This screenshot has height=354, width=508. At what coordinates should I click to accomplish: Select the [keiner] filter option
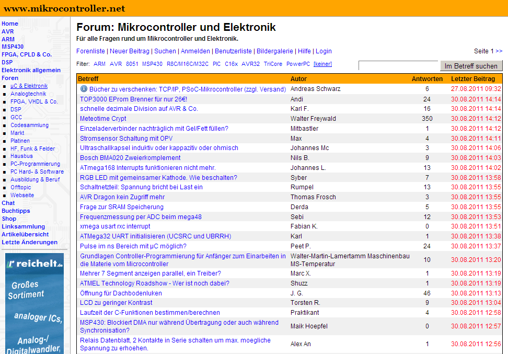click(322, 64)
